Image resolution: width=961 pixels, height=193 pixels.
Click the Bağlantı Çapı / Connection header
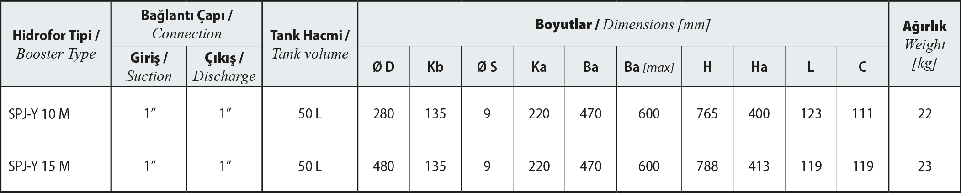click(x=186, y=24)
